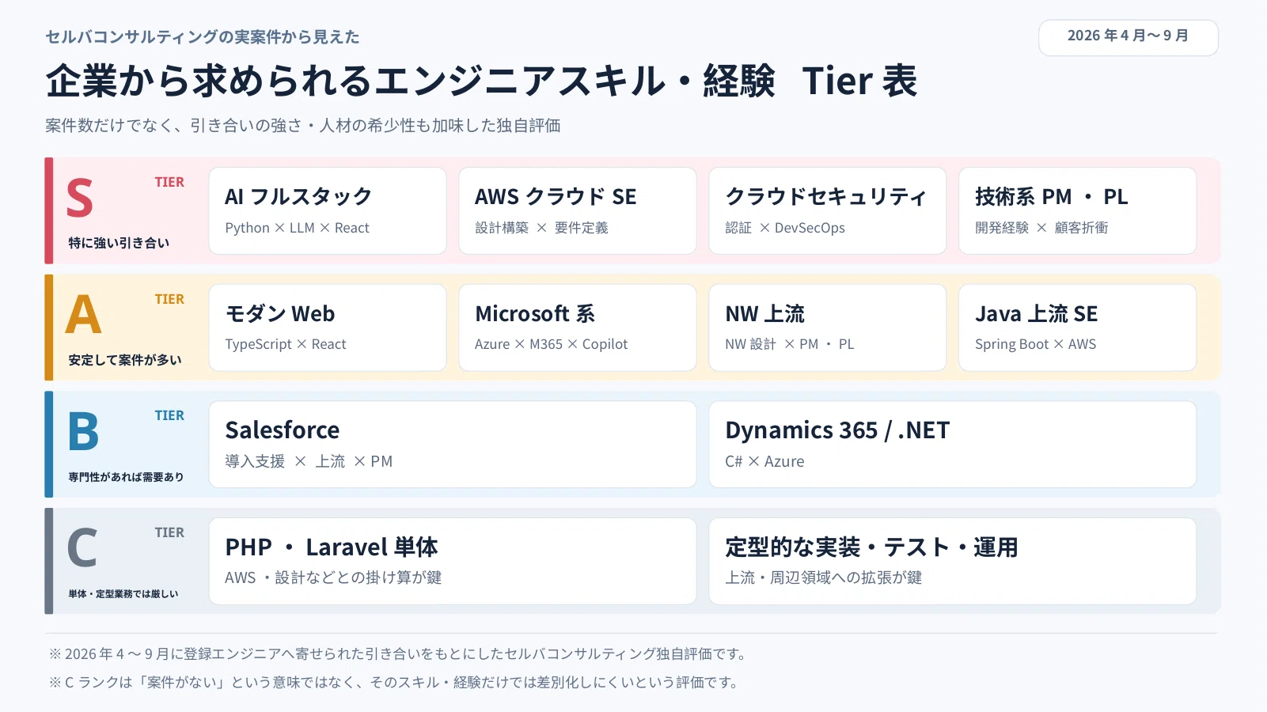Viewport: 1267px width, 712px height.
Task: Open the クラウドセキュリティ card
Action: pos(827,210)
